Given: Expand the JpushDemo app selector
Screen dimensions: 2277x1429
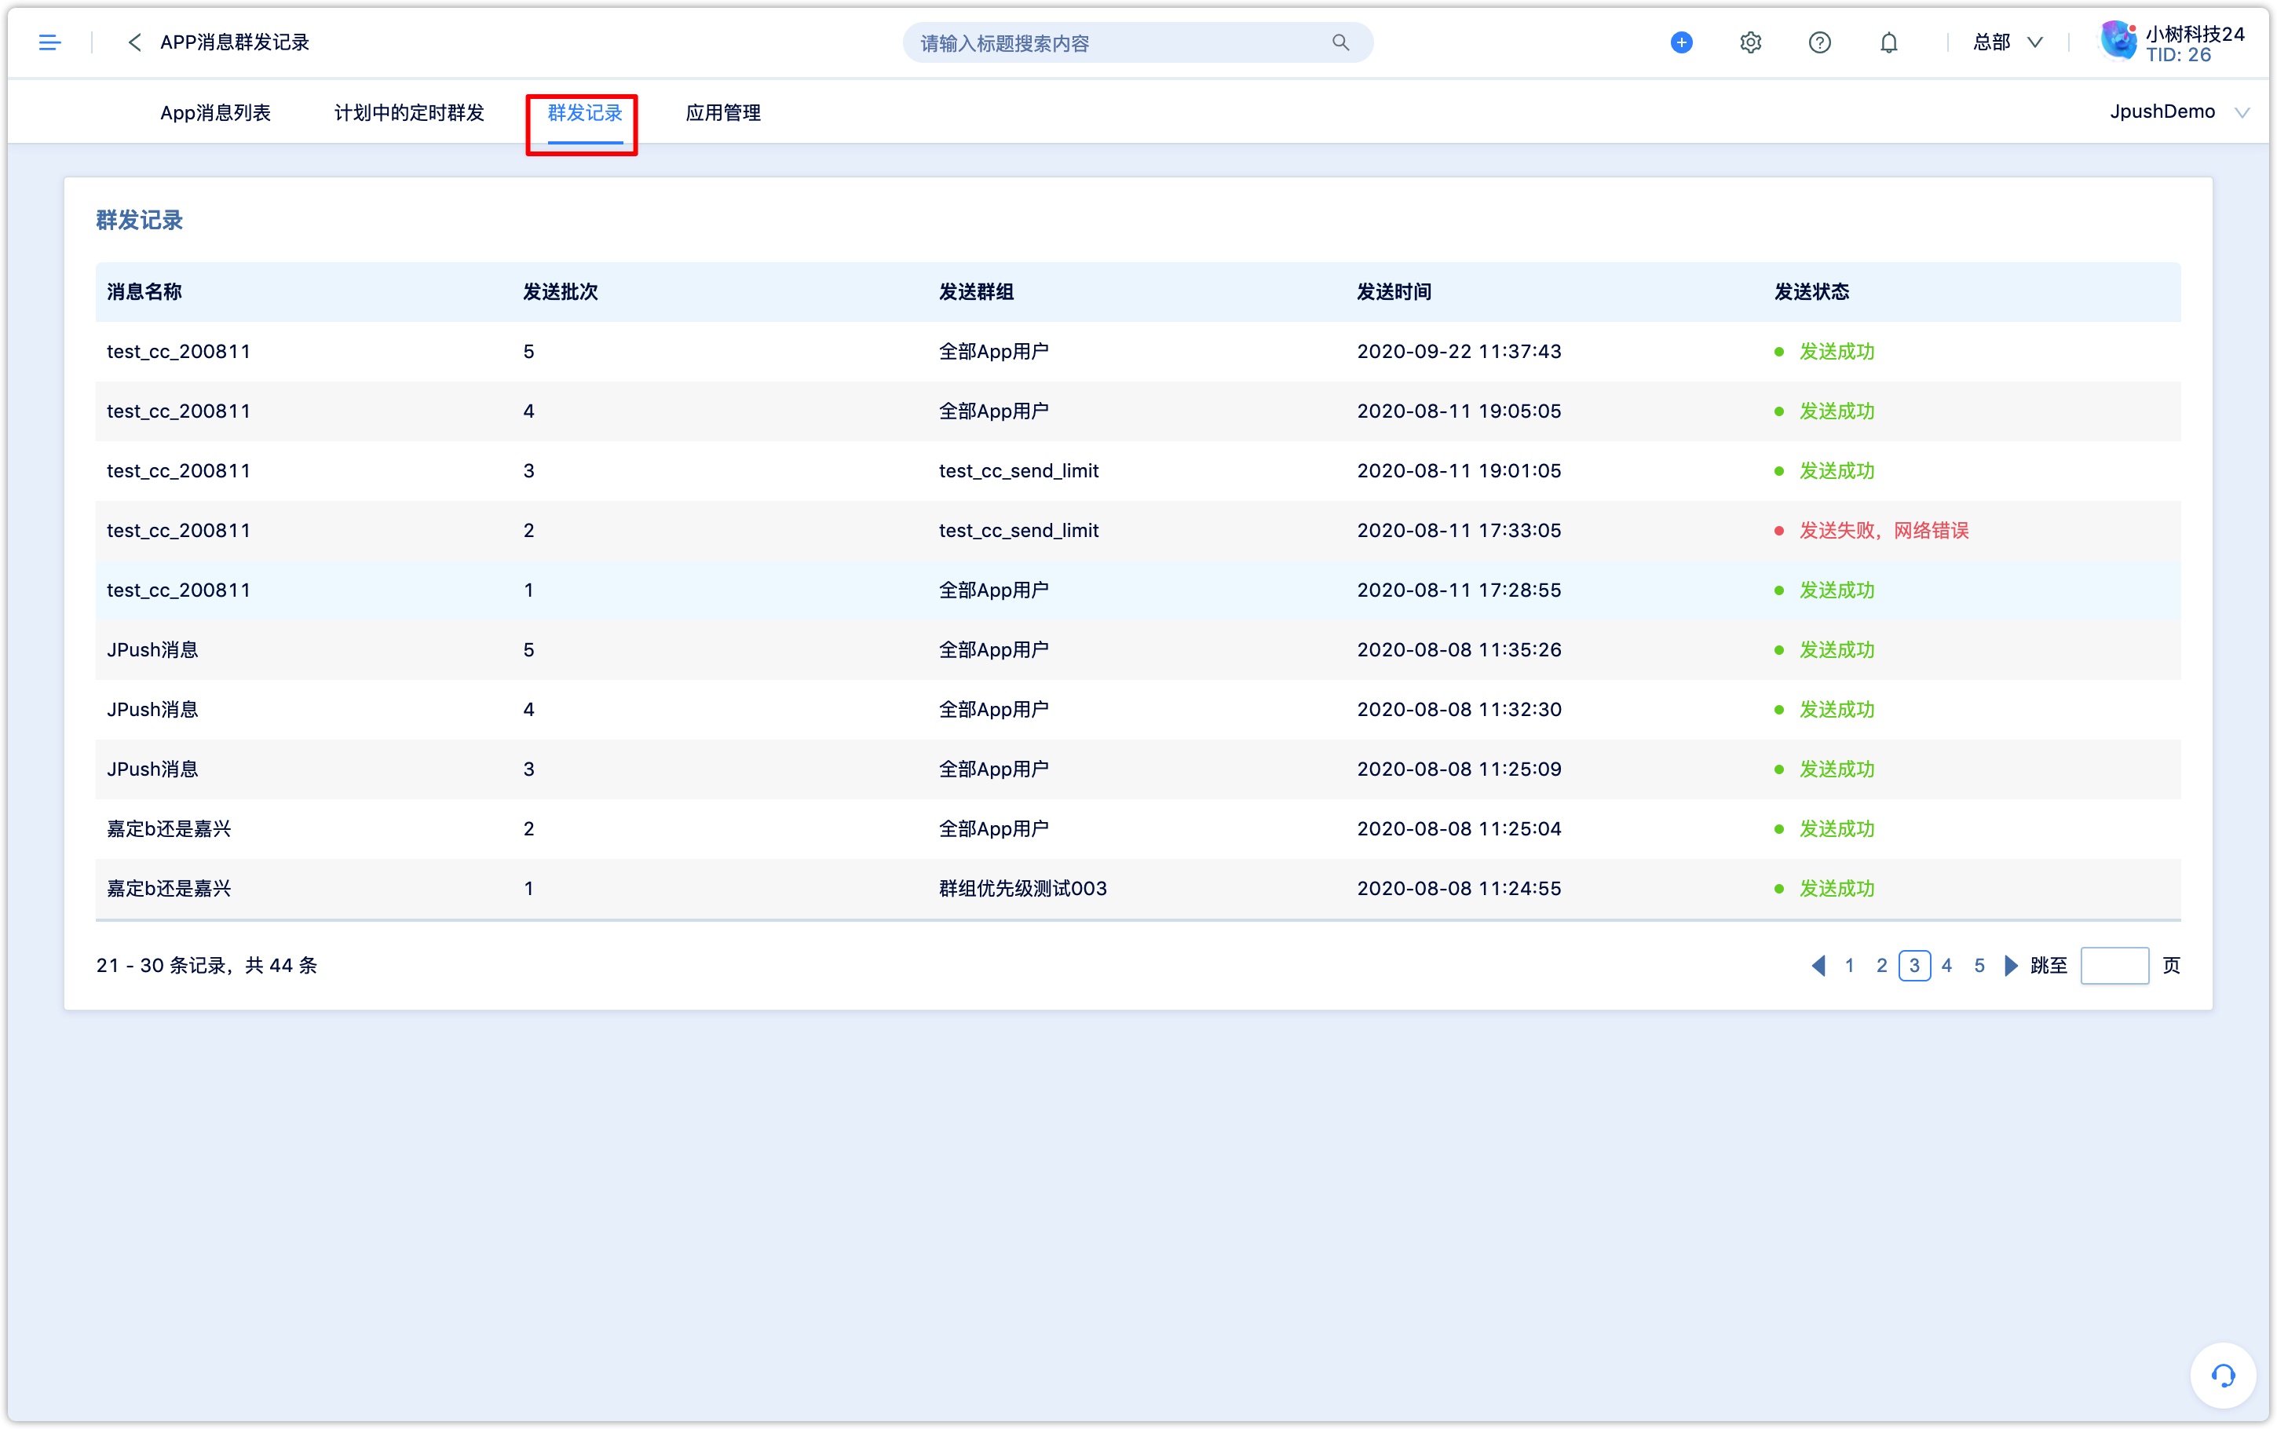Looking at the screenshot, I should click(2179, 111).
